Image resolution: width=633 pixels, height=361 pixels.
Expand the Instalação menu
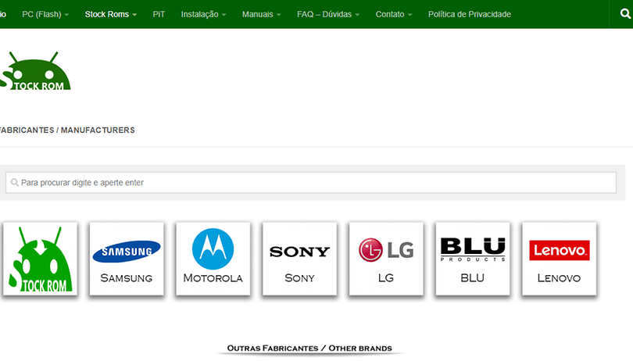[203, 14]
